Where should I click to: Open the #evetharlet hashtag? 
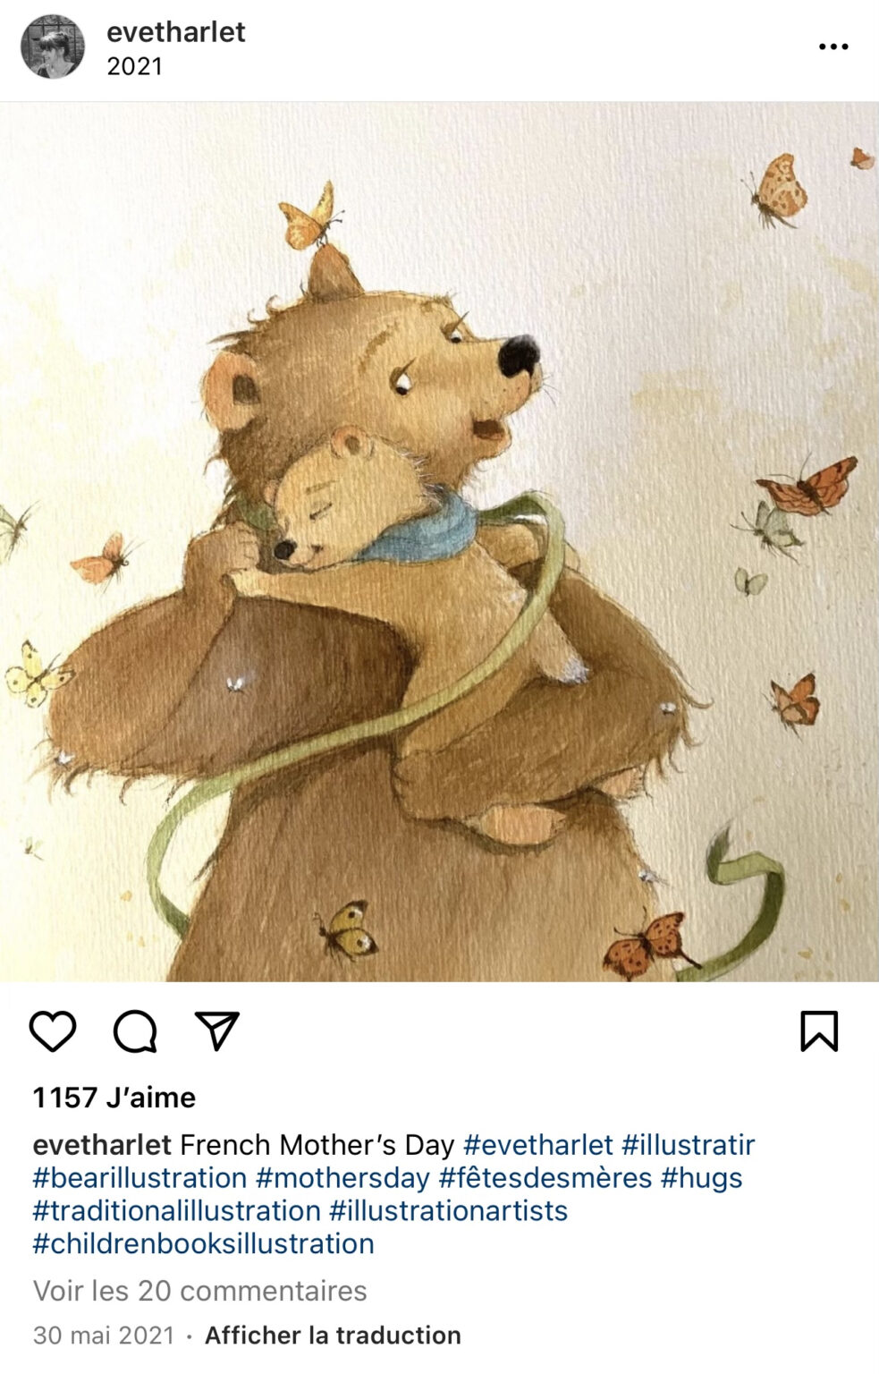[x=538, y=1145]
